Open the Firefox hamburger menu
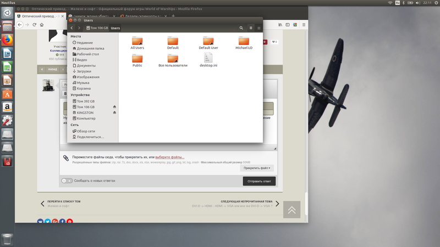440x247 pixels. click(304, 25)
